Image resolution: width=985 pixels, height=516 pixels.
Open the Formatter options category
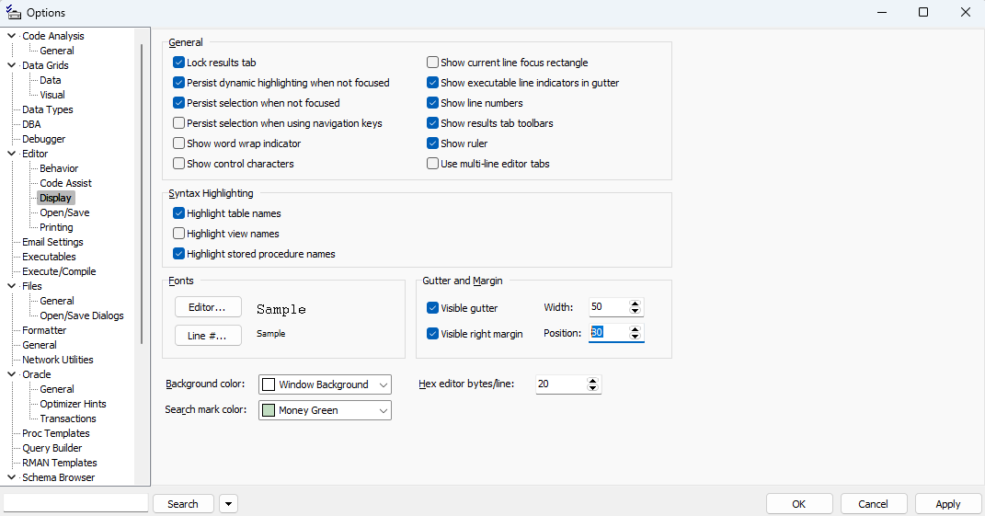(x=44, y=330)
